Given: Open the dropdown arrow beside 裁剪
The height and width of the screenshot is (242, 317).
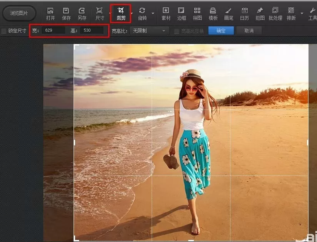Looking at the screenshot, I should click(132, 13).
